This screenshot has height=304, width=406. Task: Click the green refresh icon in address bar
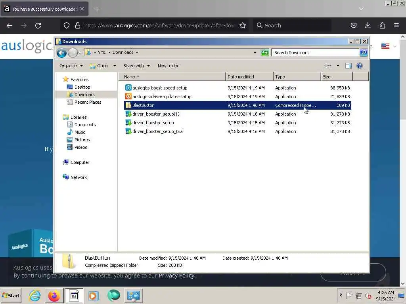tap(264, 53)
